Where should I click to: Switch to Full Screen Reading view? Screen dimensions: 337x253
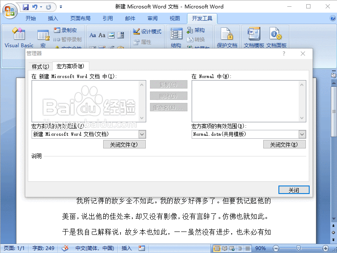[225, 248]
